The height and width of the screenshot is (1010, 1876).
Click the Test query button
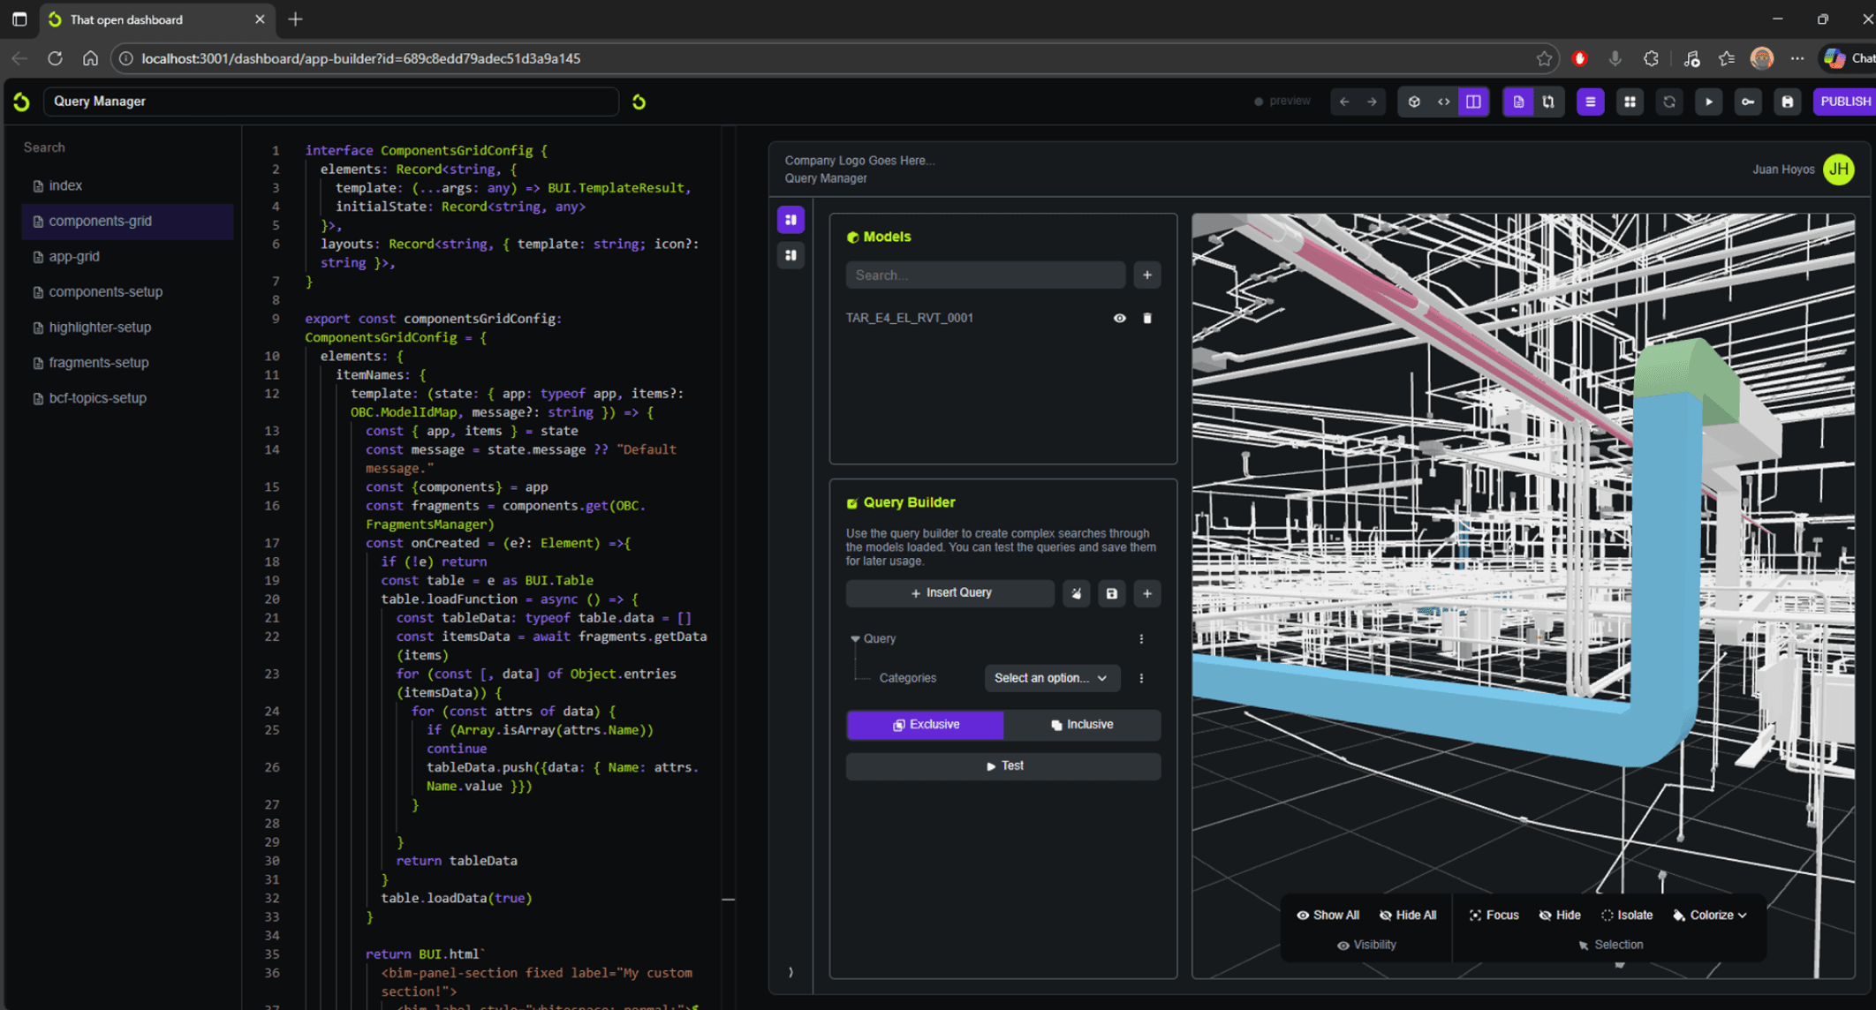(1003, 765)
